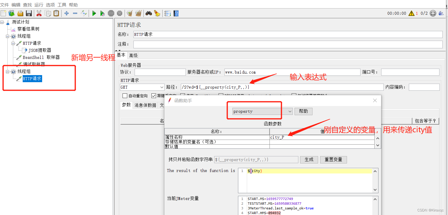The image size is (448, 215).
Task: Open Search with the binoculars icon
Action: coord(149,13)
